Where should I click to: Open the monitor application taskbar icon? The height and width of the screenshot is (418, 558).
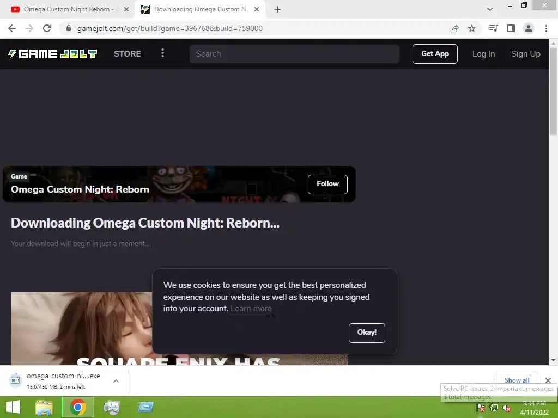(x=111, y=407)
